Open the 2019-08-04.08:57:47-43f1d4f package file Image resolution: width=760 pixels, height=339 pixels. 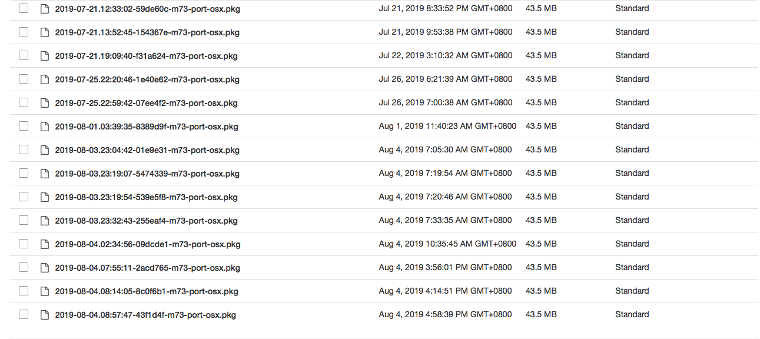[x=146, y=314]
